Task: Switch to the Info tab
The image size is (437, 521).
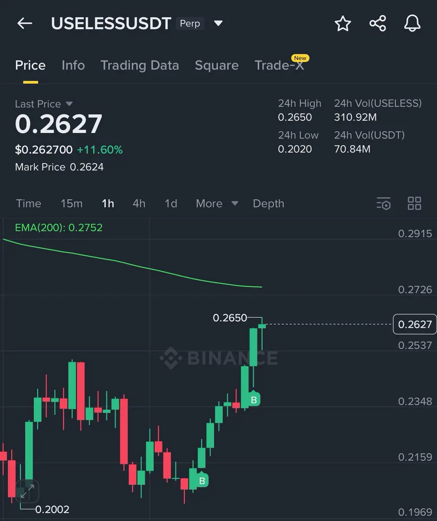Action: pyautogui.click(x=73, y=65)
